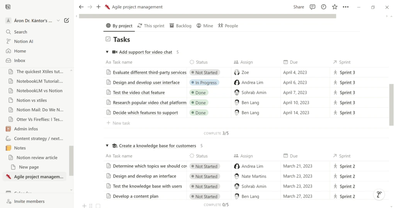Open task Decide which features to support
Screen dimensions: 394x208
(145, 113)
